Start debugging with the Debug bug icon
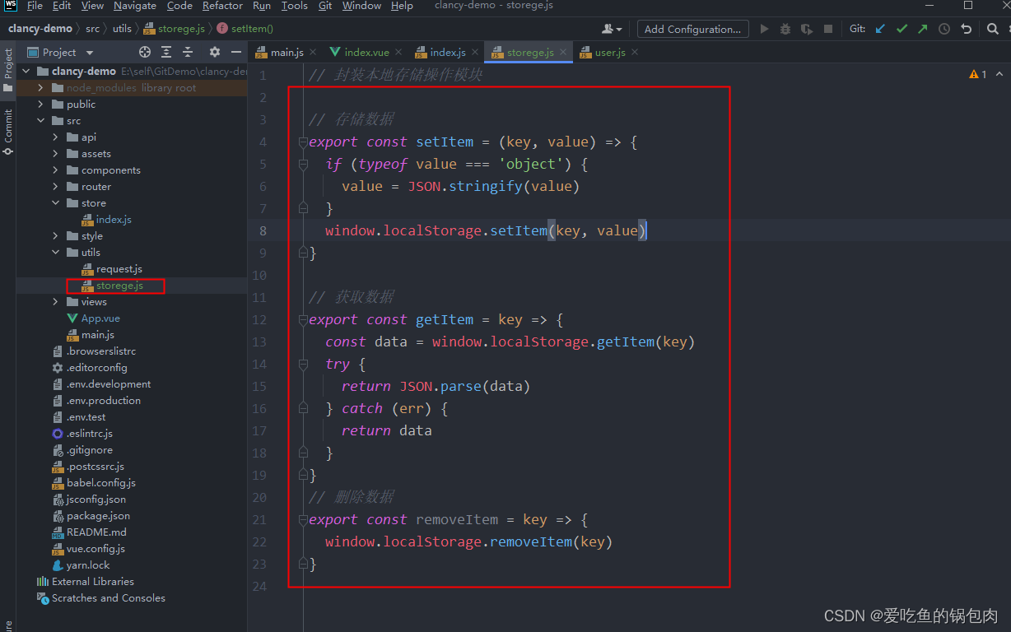 coord(784,28)
